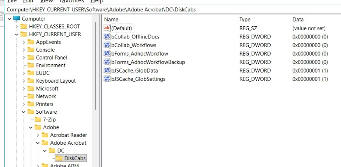The image size is (341, 167).
Task: Click REG_SZ type cell
Action: coord(248,28)
